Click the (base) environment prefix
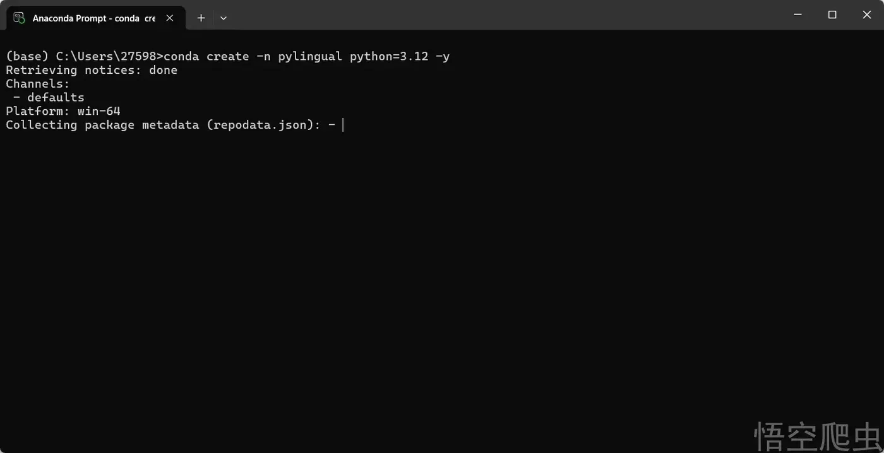 click(x=25, y=56)
